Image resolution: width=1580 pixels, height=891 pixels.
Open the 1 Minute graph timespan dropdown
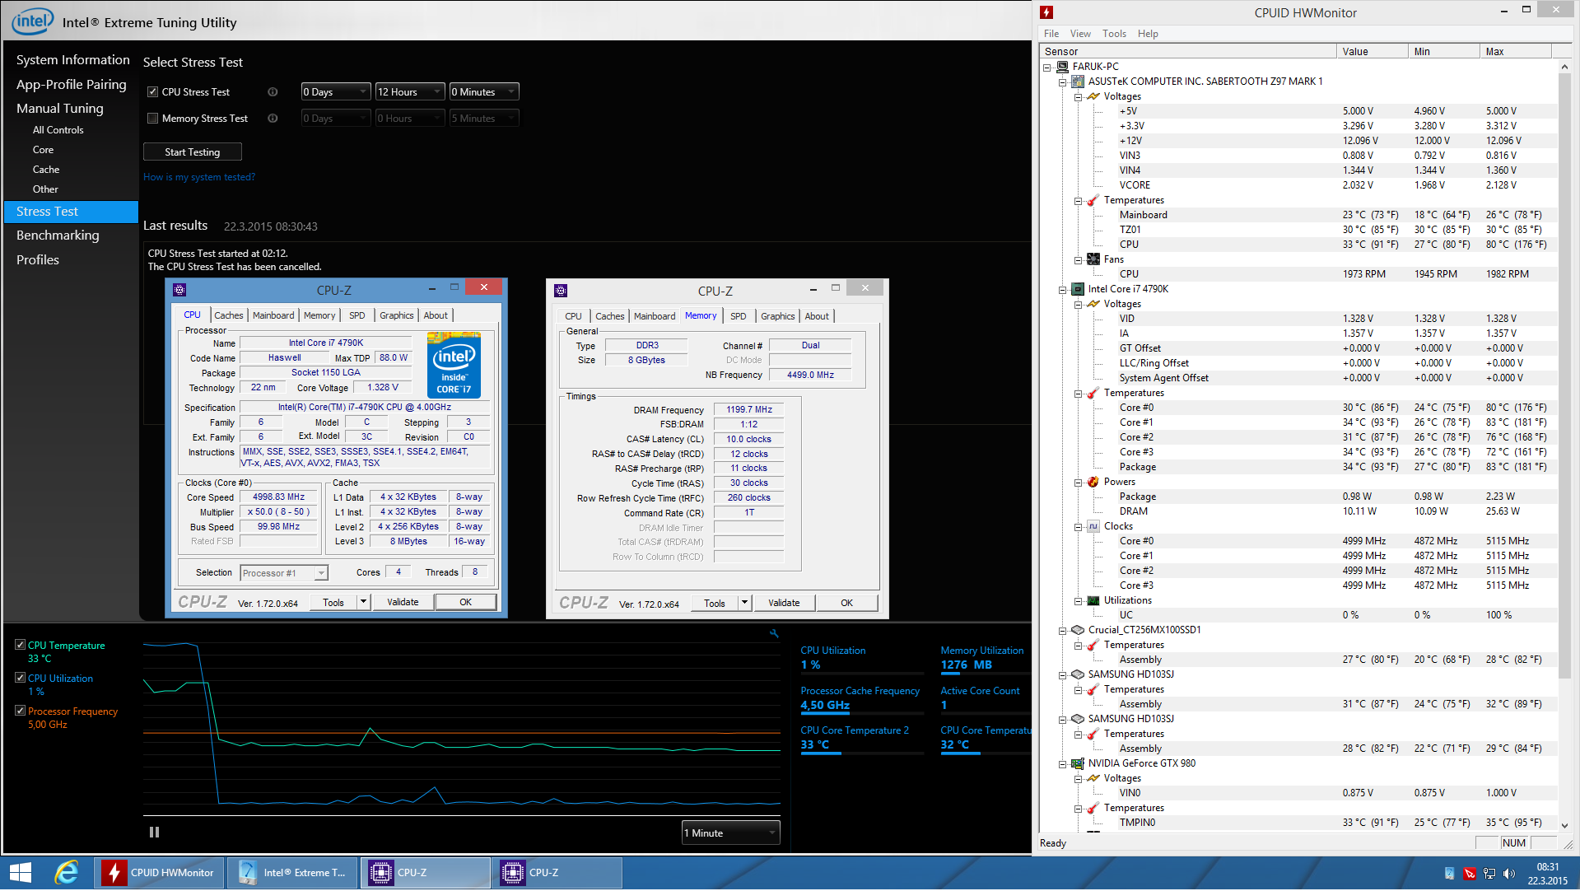click(x=730, y=833)
